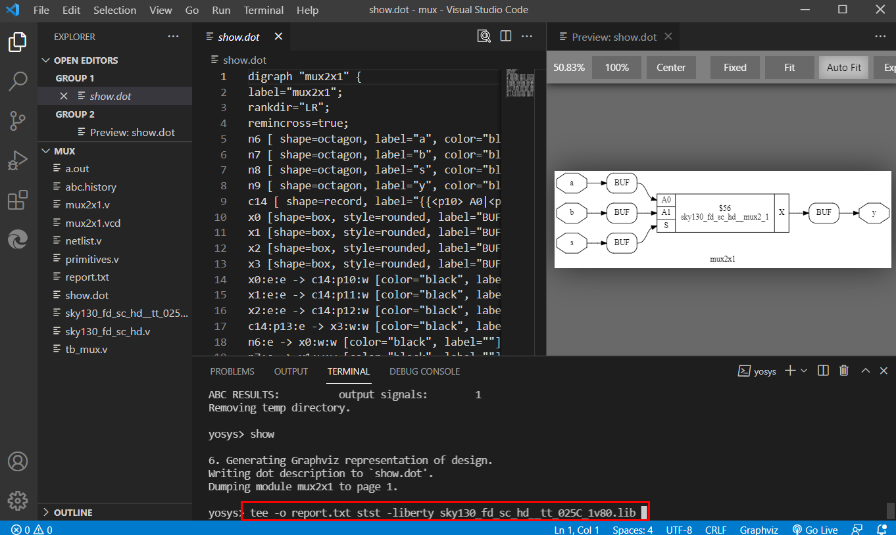This screenshot has width=896, height=535.
Task: Start Go Live server from the status bar
Action: point(814,529)
